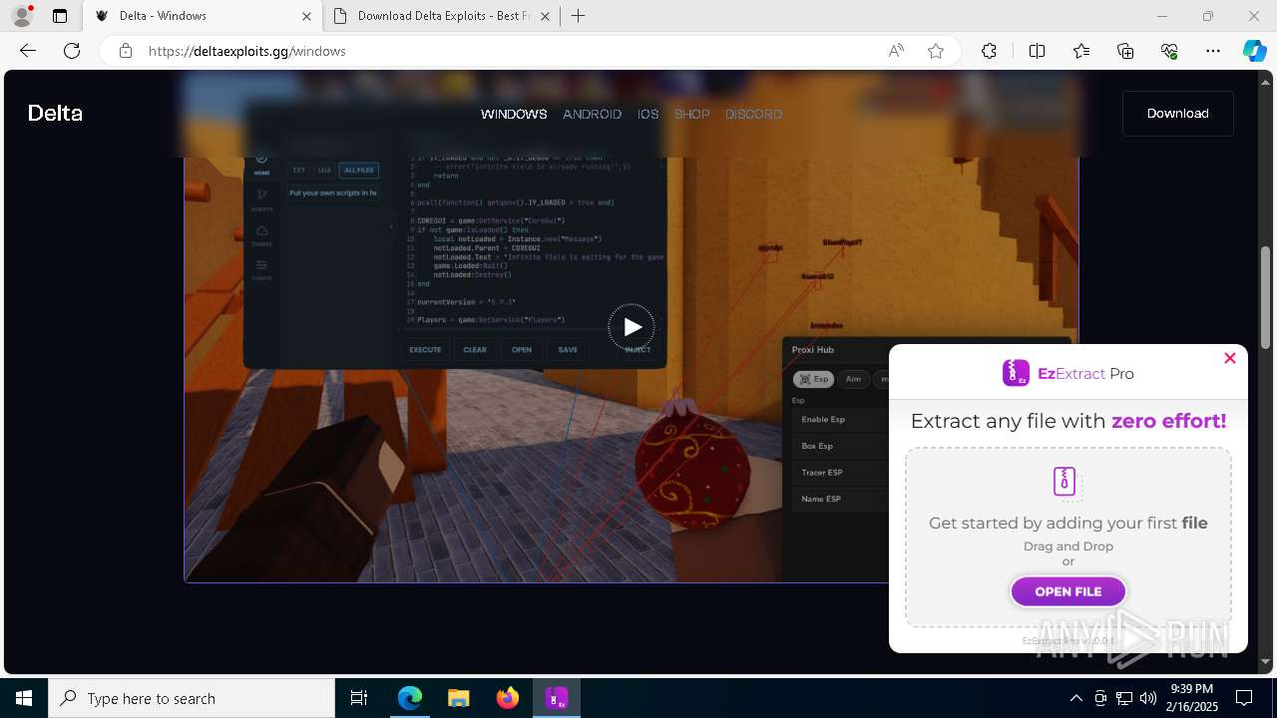Open the tab actions menu icon
Image resolution: width=1277 pixels, height=718 pixels.
[60, 16]
